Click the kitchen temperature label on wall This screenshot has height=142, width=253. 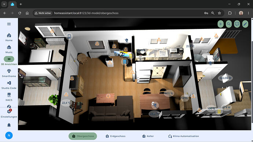pos(190,46)
